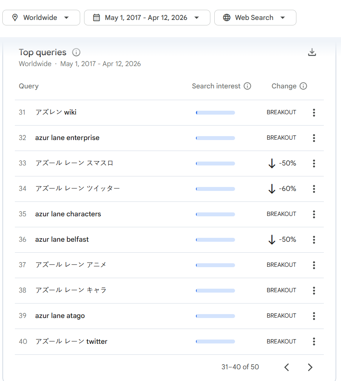This screenshot has height=381, width=341.
Task: Open more options for アズール レーン スマスロ
Action: point(314,164)
